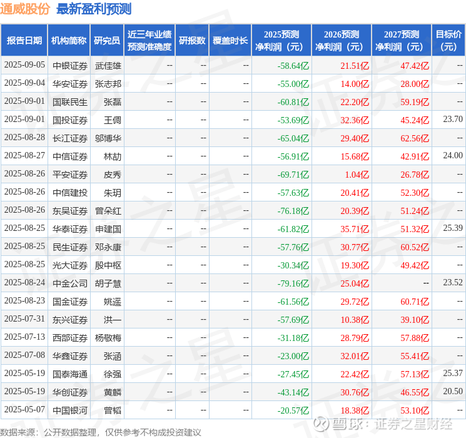This screenshot has height=438, width=466.
Task: Click 1.04亿 forecast for 平安证券
Action: (x=357, y=175)
